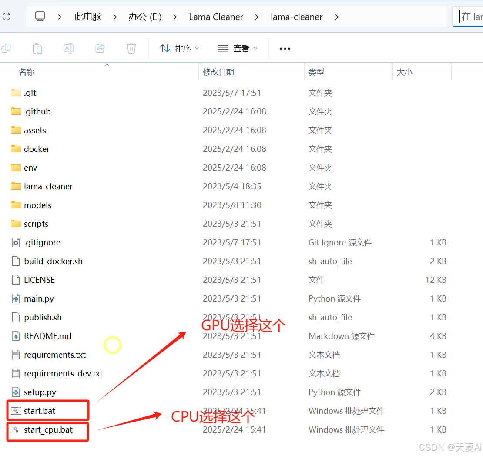Image resolution: width=483 pixels, height=456 pixels.
Task: Select the models folder icon
Action: pyautogui.click(x=16, y=205)
